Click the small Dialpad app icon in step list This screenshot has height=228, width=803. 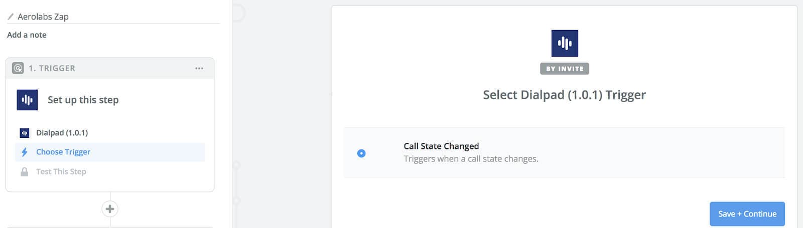coord(24,133)
